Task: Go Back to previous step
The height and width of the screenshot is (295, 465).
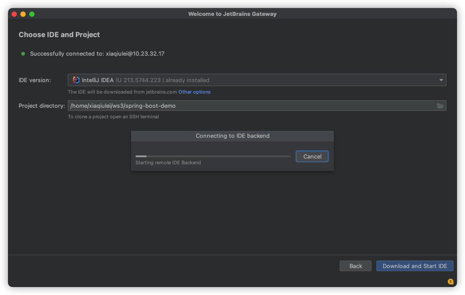Action: tap(355, 266)
